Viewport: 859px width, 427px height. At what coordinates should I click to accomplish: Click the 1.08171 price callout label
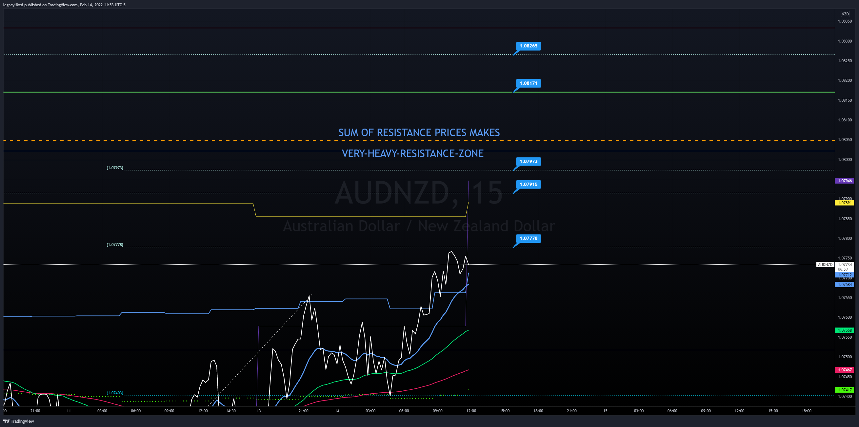tap(528, 83)
